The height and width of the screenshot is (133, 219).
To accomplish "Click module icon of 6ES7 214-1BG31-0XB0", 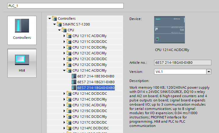I will (x=74, y=82).
